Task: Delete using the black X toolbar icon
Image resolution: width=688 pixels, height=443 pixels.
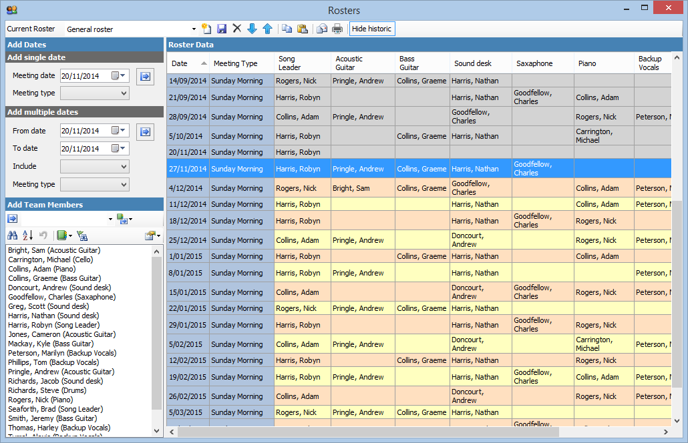Action: (237, 29)
